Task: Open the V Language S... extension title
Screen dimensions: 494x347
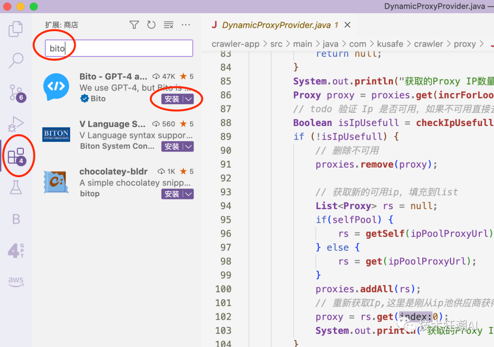Action: (112, 124)
